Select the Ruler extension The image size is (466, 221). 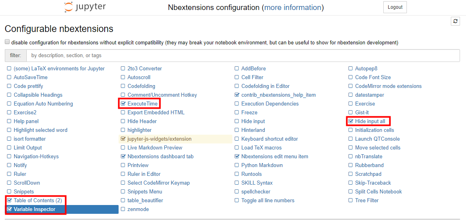20,174
